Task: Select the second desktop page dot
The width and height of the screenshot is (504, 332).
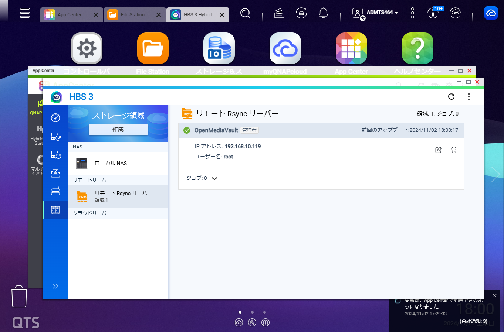Action: point(252,312)
